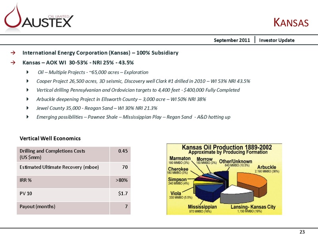Click the 'Payout (months)' cell
The image size is (318, 238).
(63, 208)
